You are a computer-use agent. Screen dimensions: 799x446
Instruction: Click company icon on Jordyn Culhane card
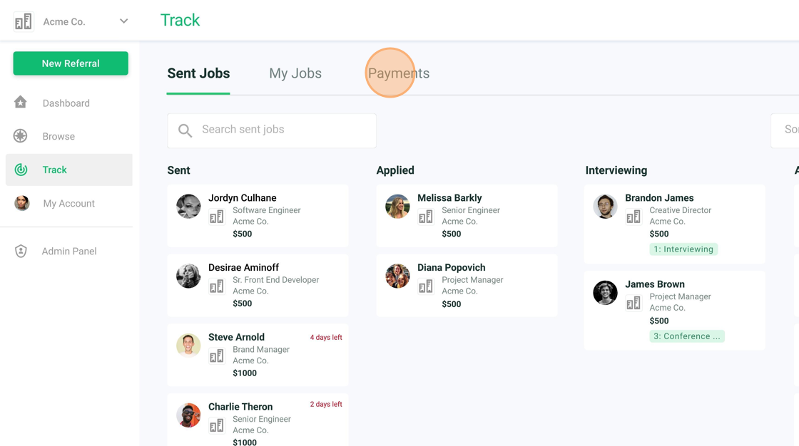click(x=217, y=217)
